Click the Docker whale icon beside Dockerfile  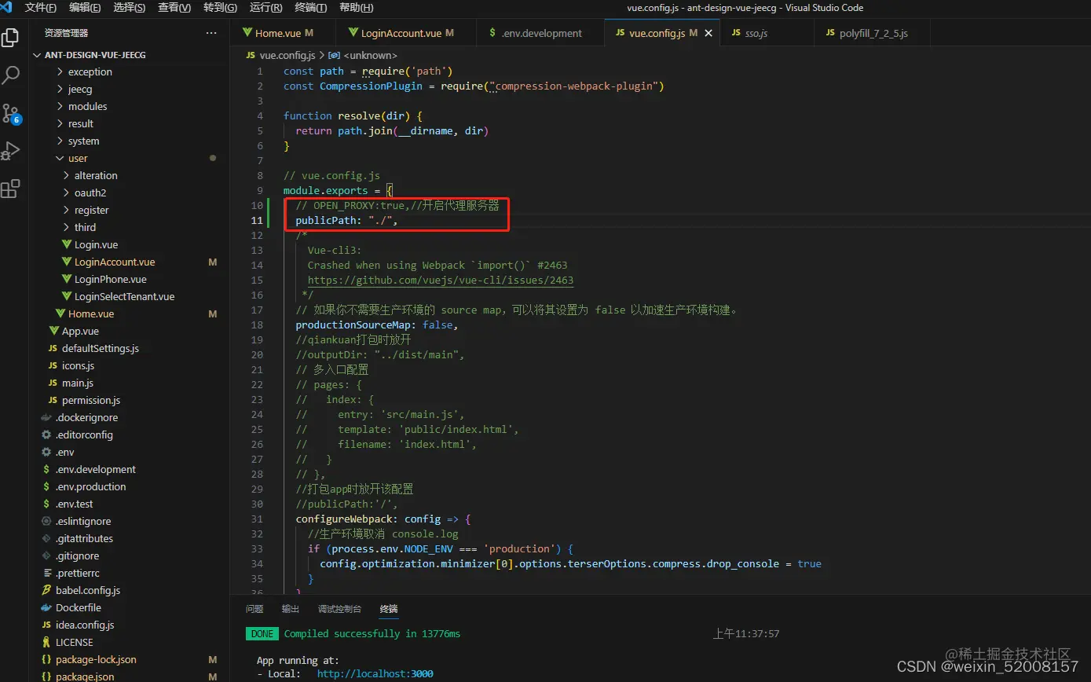tap(46, 607)
